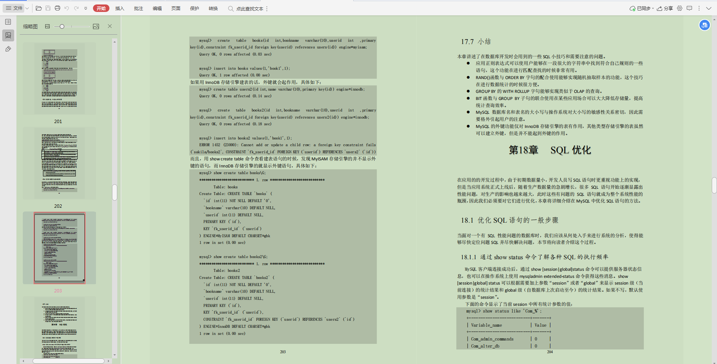This screenshot has width=717, height=364.
Task: Open the blue document conversion floating button
Action: [x=705, y=25]
